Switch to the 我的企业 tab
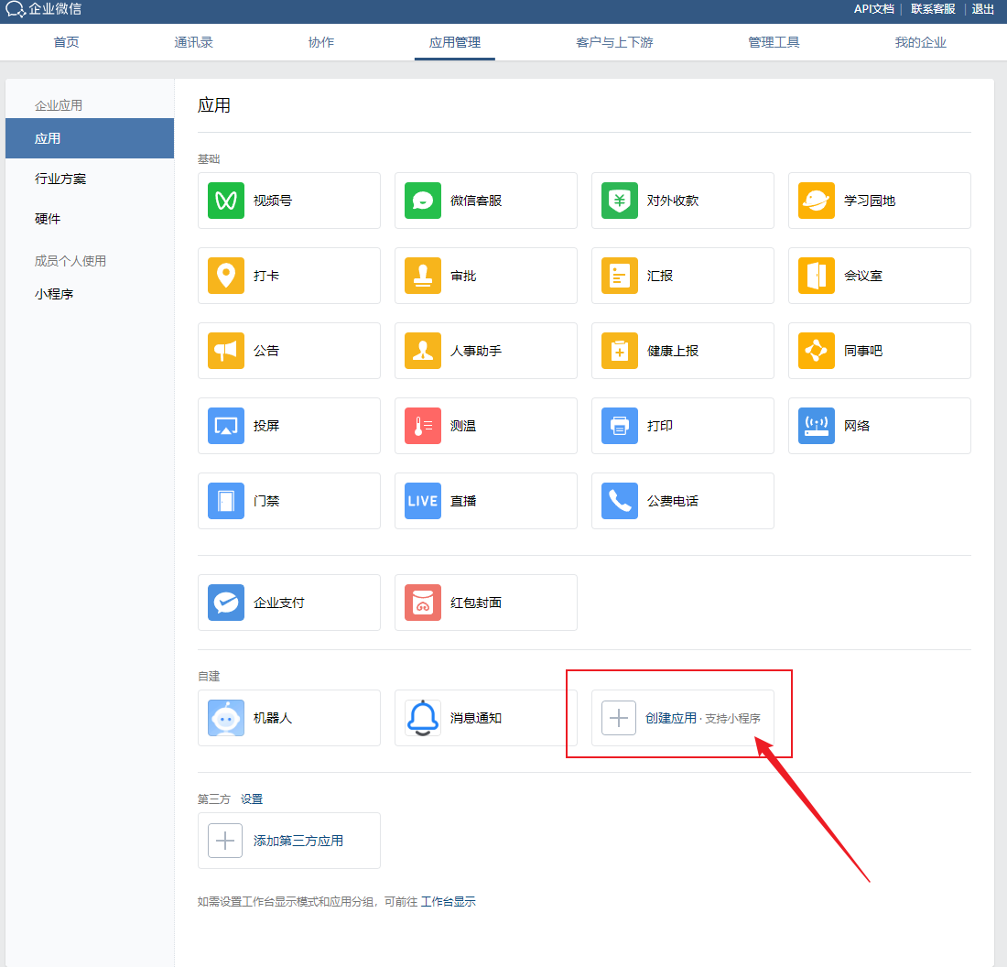The height and width of the screenshot is (967, 1007). click(920, 42)
